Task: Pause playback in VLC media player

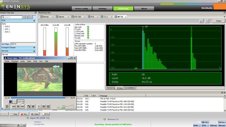Action: pos(7,106)
